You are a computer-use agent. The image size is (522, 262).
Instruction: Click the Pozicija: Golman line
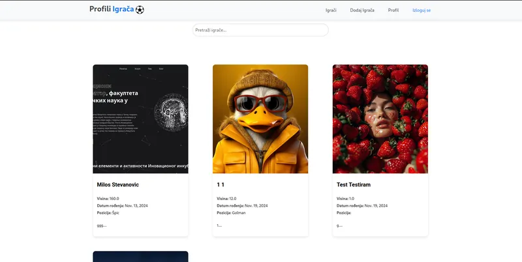(231, 212)
